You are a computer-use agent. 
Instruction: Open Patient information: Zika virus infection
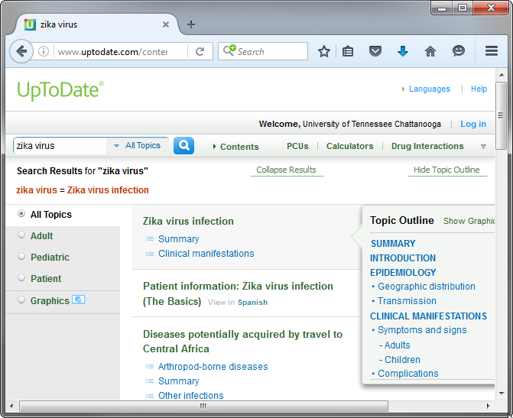point(238,293)
